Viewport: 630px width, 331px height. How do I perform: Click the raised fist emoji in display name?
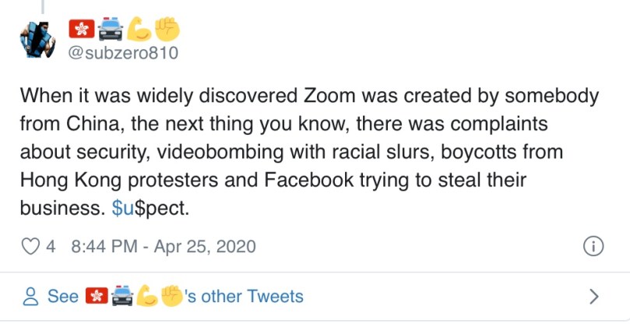coord(167,30)
